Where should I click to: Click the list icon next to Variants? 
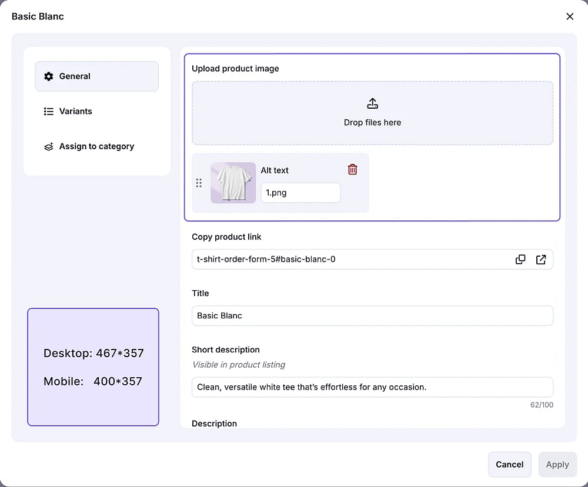pos(48,111)
